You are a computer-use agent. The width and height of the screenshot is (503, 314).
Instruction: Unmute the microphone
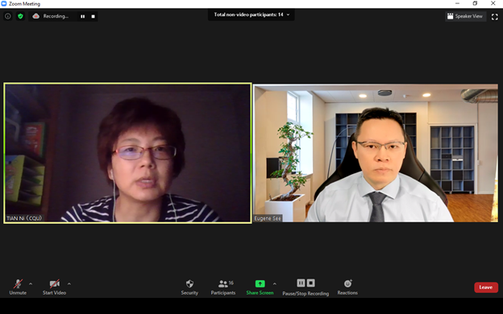(x=18, y=287)
